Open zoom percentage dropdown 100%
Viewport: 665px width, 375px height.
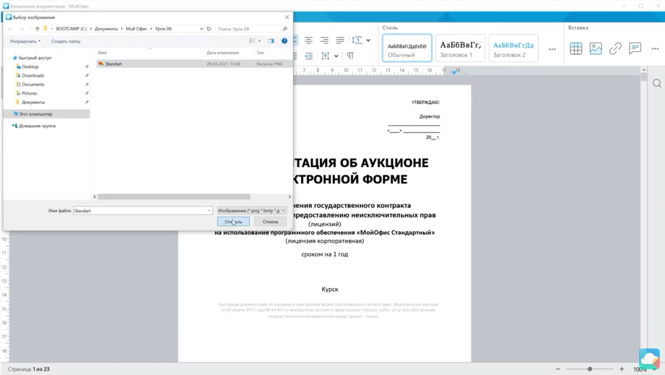[655, 370]
